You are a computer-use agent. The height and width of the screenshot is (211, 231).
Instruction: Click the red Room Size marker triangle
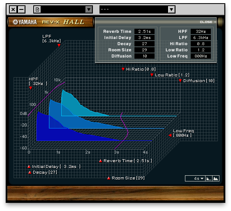109,178
